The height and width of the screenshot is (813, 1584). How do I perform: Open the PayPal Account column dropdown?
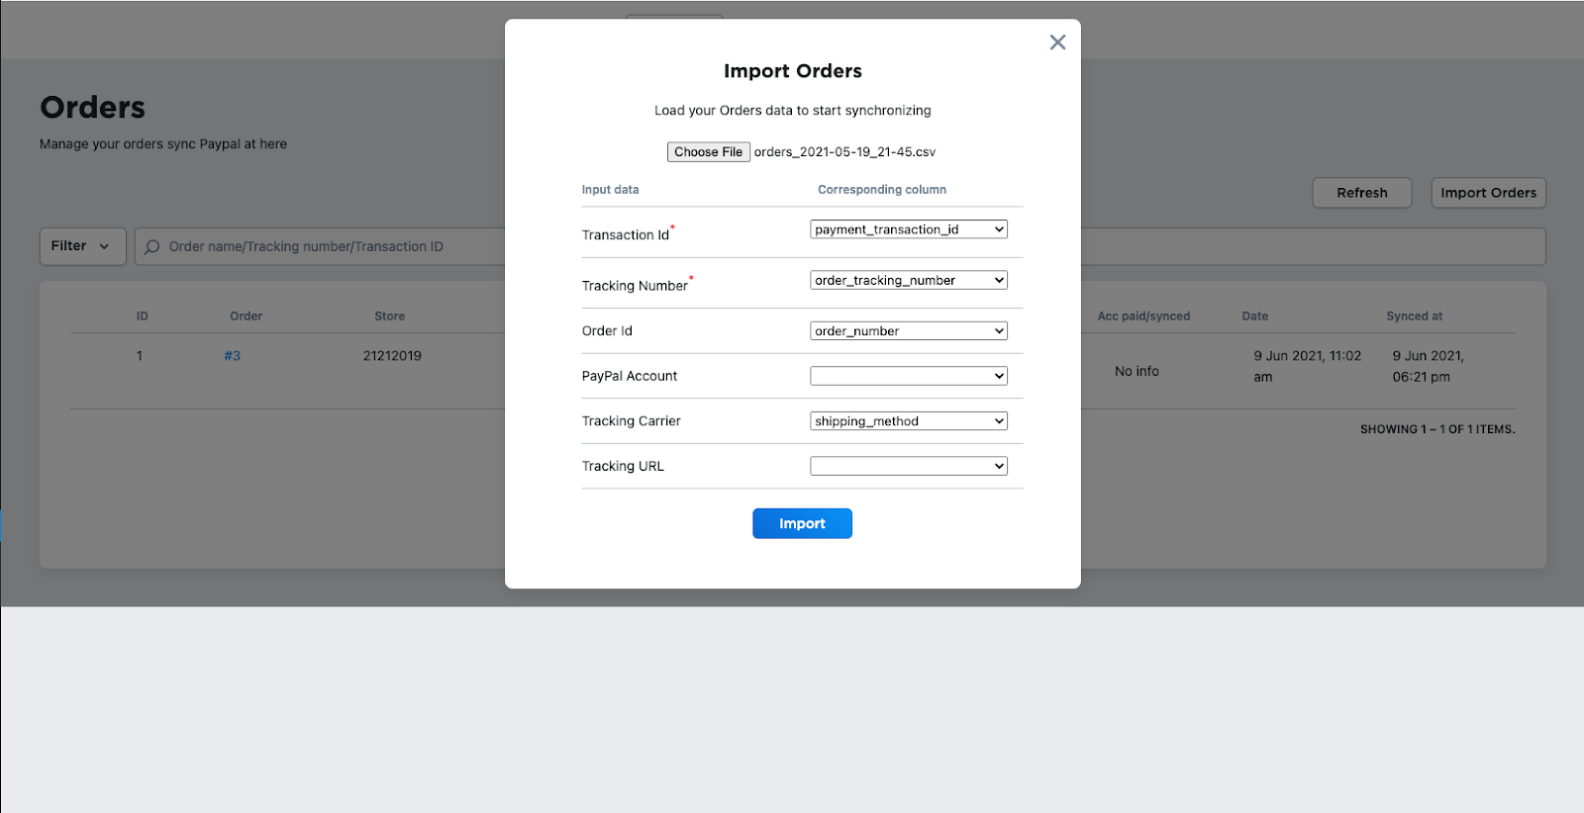tap(909, 376)
